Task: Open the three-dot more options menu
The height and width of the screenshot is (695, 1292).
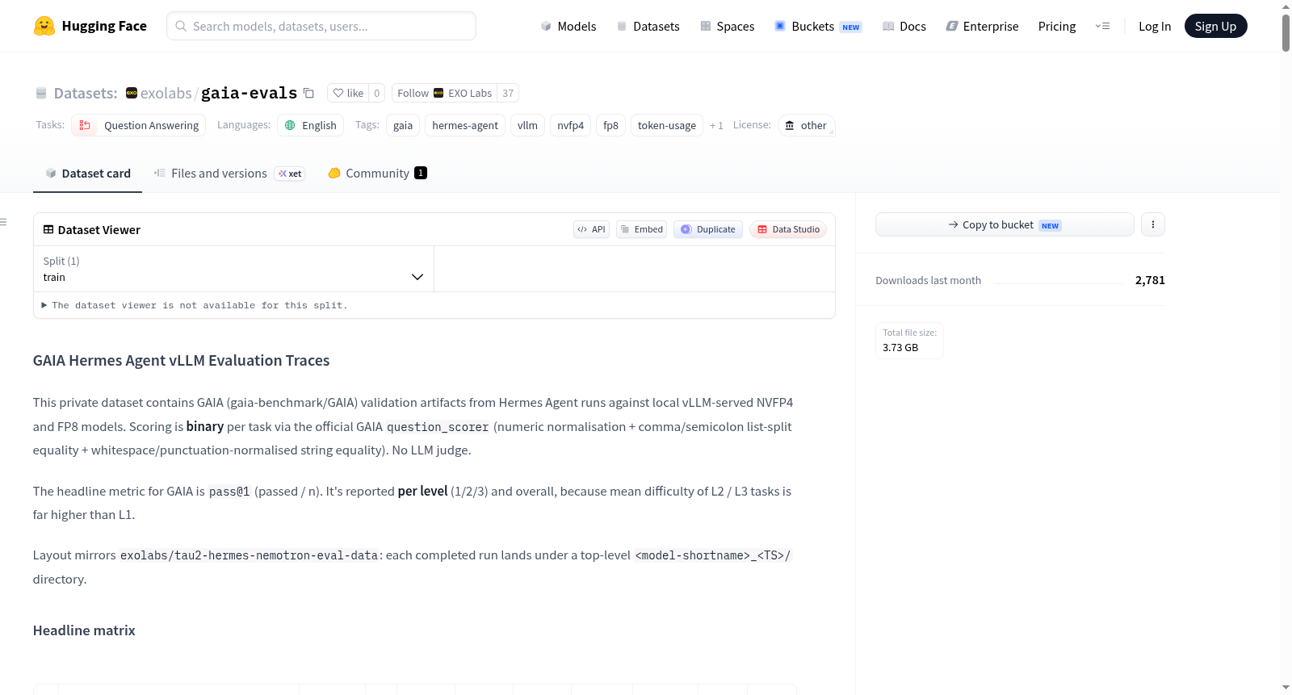Action: (x=1153, y=224)
